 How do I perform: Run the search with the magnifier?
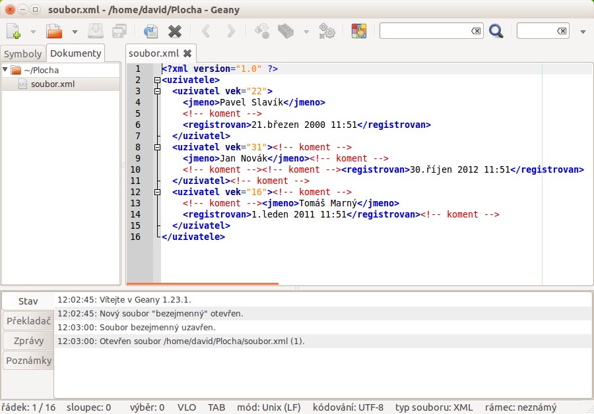coord(497,30)
